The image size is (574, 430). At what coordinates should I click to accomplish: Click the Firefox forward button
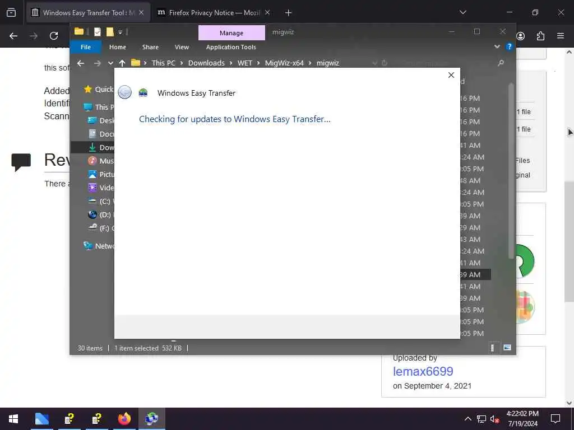pos(34,36)
